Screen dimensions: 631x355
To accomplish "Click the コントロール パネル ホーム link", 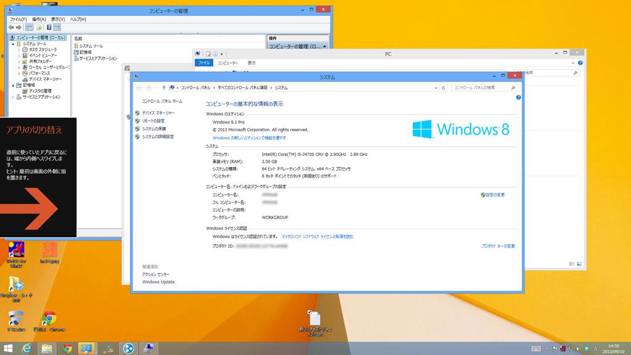I will 162,102.
